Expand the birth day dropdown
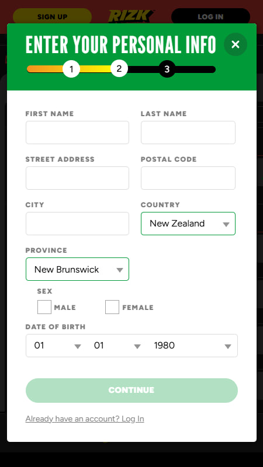263x467 pixels. tap(57, 346)
